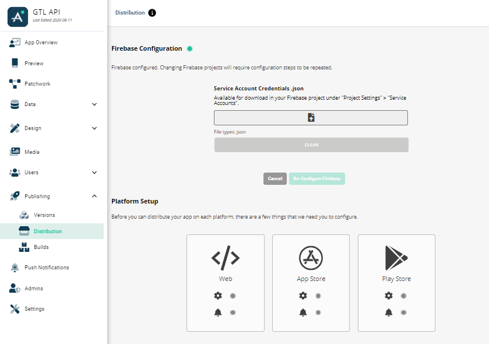489x344 pixels.
Task: Click the App Overview sidebar icon
Action: (x=15, y=43)
